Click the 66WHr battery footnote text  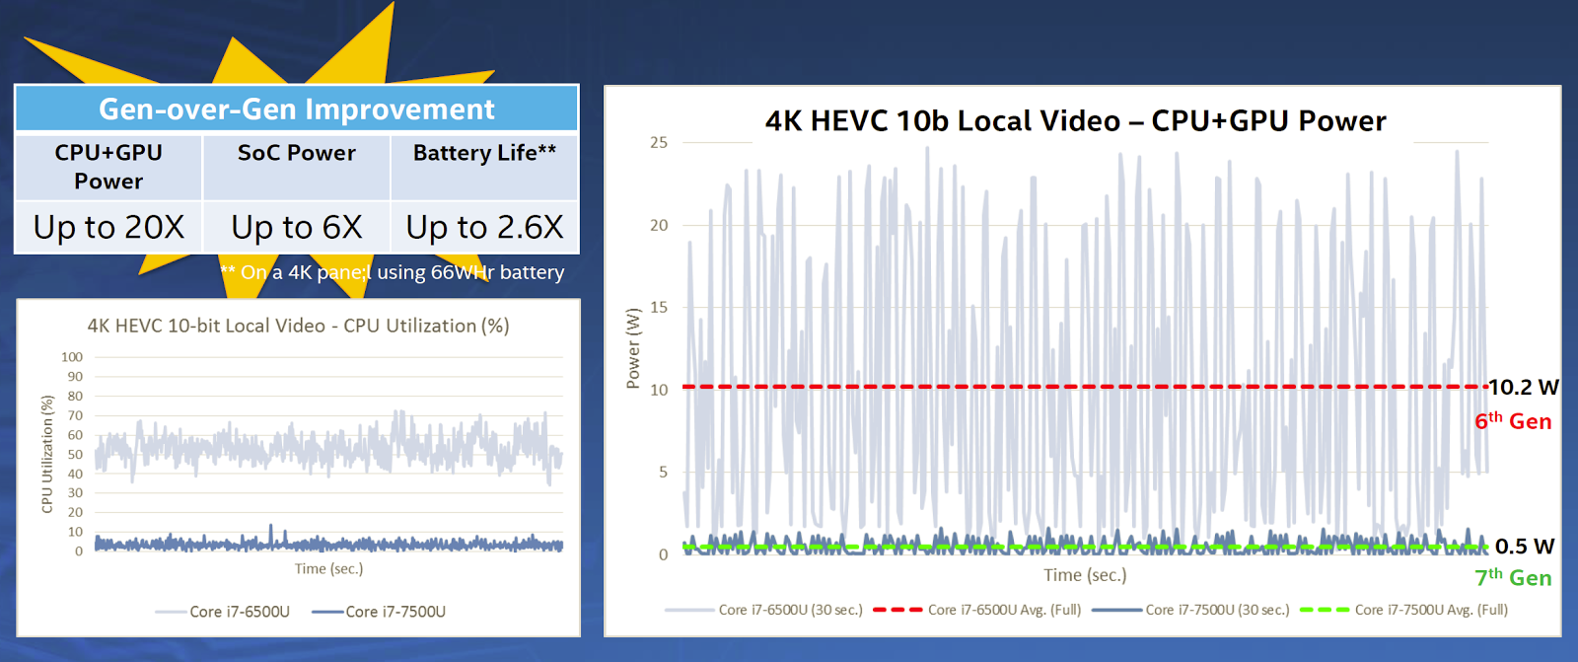point(393,272)
